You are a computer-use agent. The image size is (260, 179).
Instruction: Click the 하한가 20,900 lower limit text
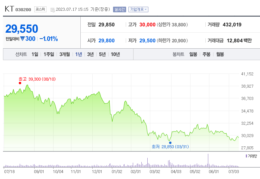tap(172, 40)
